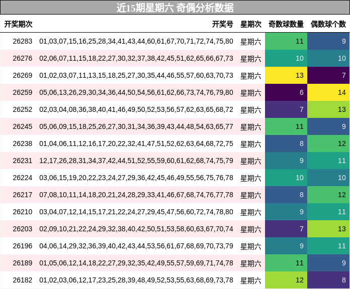Select period number 26210
The image size is (350, 289).
[x=22, y=212]
